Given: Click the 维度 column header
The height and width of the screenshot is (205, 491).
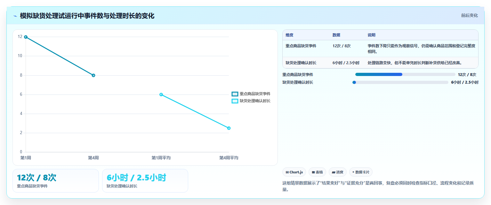Looking at the screenshot, I should [289, 35].
